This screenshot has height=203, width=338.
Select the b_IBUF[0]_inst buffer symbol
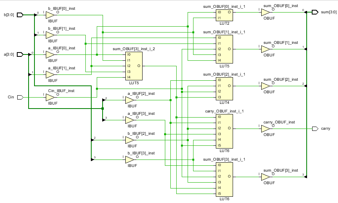(50, 15)
